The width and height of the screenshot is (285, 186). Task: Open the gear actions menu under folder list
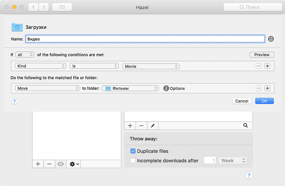pos(74,164)
